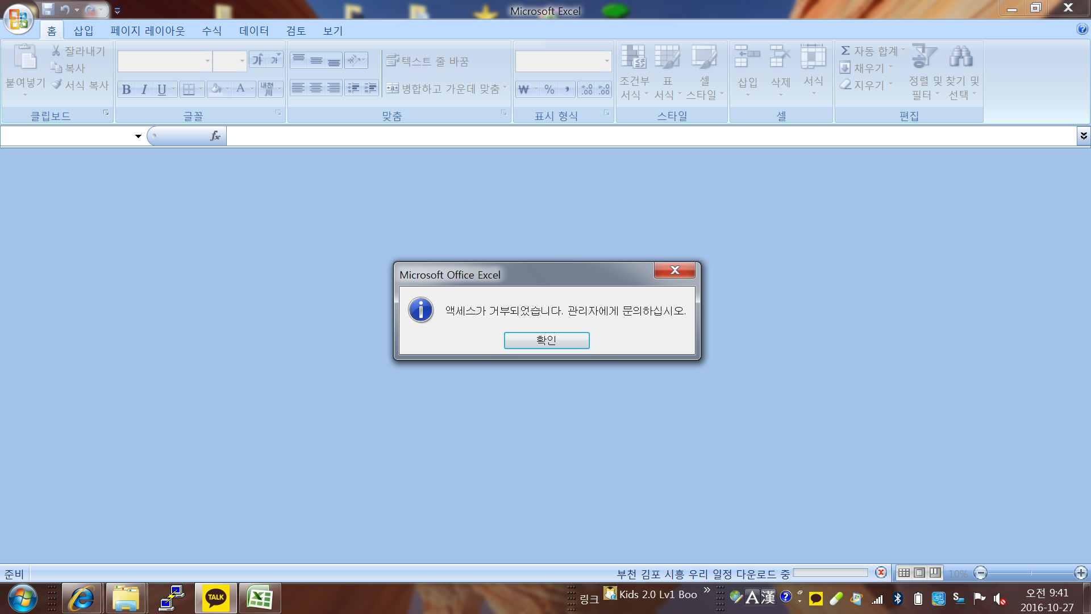Toggle Bold formatting button
Screen dimensions: 1091x614
[x=126, y=89]
